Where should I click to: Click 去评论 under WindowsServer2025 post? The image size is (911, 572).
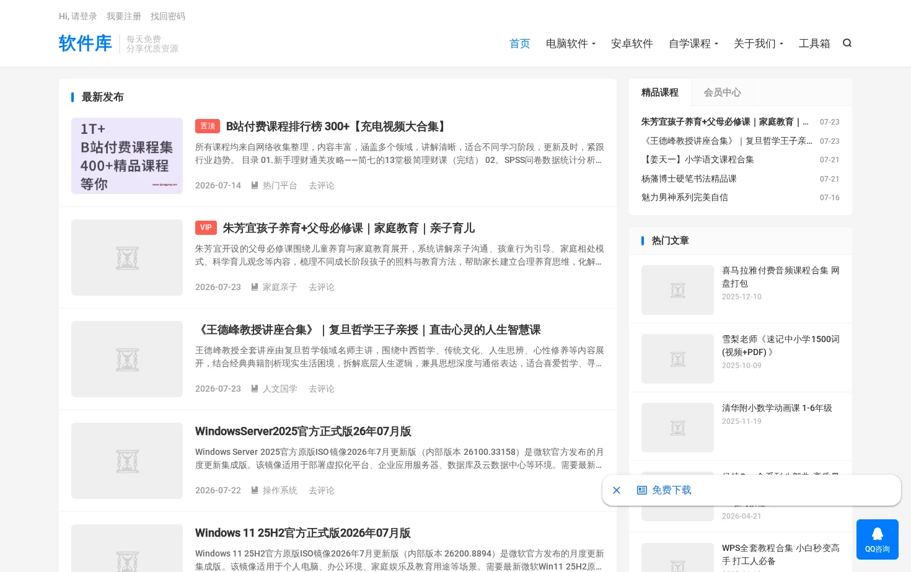322,490
